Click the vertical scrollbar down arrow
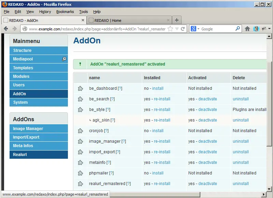 coord(269,189)
